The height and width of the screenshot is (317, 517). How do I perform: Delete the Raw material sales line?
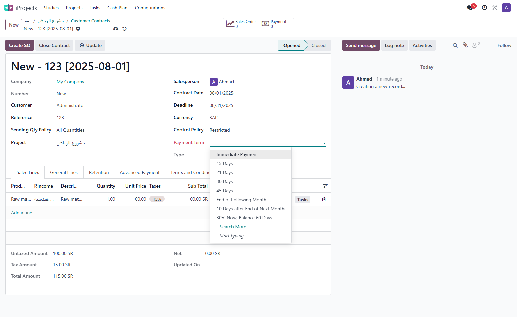[x=324, y=199]
